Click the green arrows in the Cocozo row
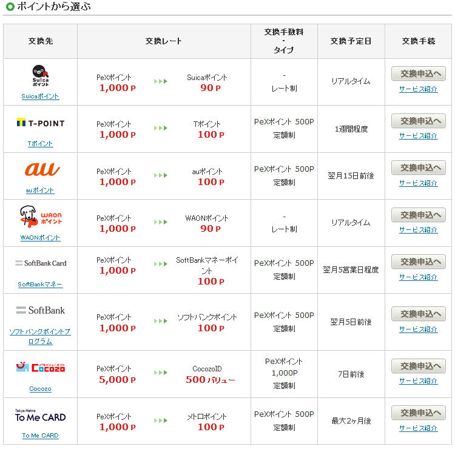The image size is (455, 449). click(161, 373)
